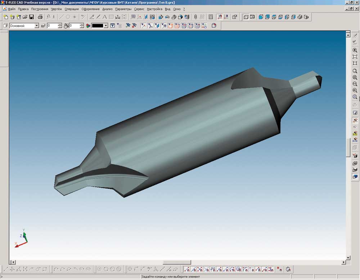Open the Сервис menu
This screenshot has height=280, width=360.
point(139,9)
